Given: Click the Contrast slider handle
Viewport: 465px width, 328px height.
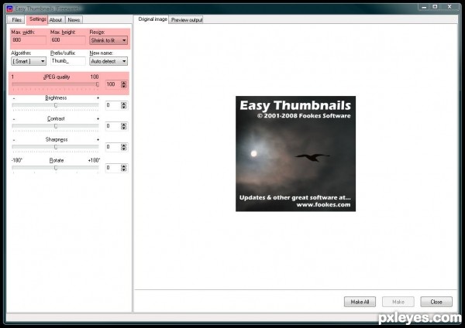Looking at the screenshot, I should 56,126.
